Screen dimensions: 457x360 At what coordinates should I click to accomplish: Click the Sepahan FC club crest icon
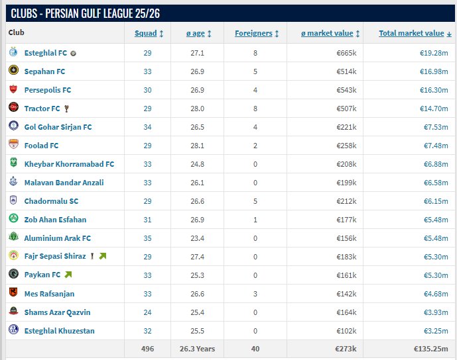click(x=13, y=71)
